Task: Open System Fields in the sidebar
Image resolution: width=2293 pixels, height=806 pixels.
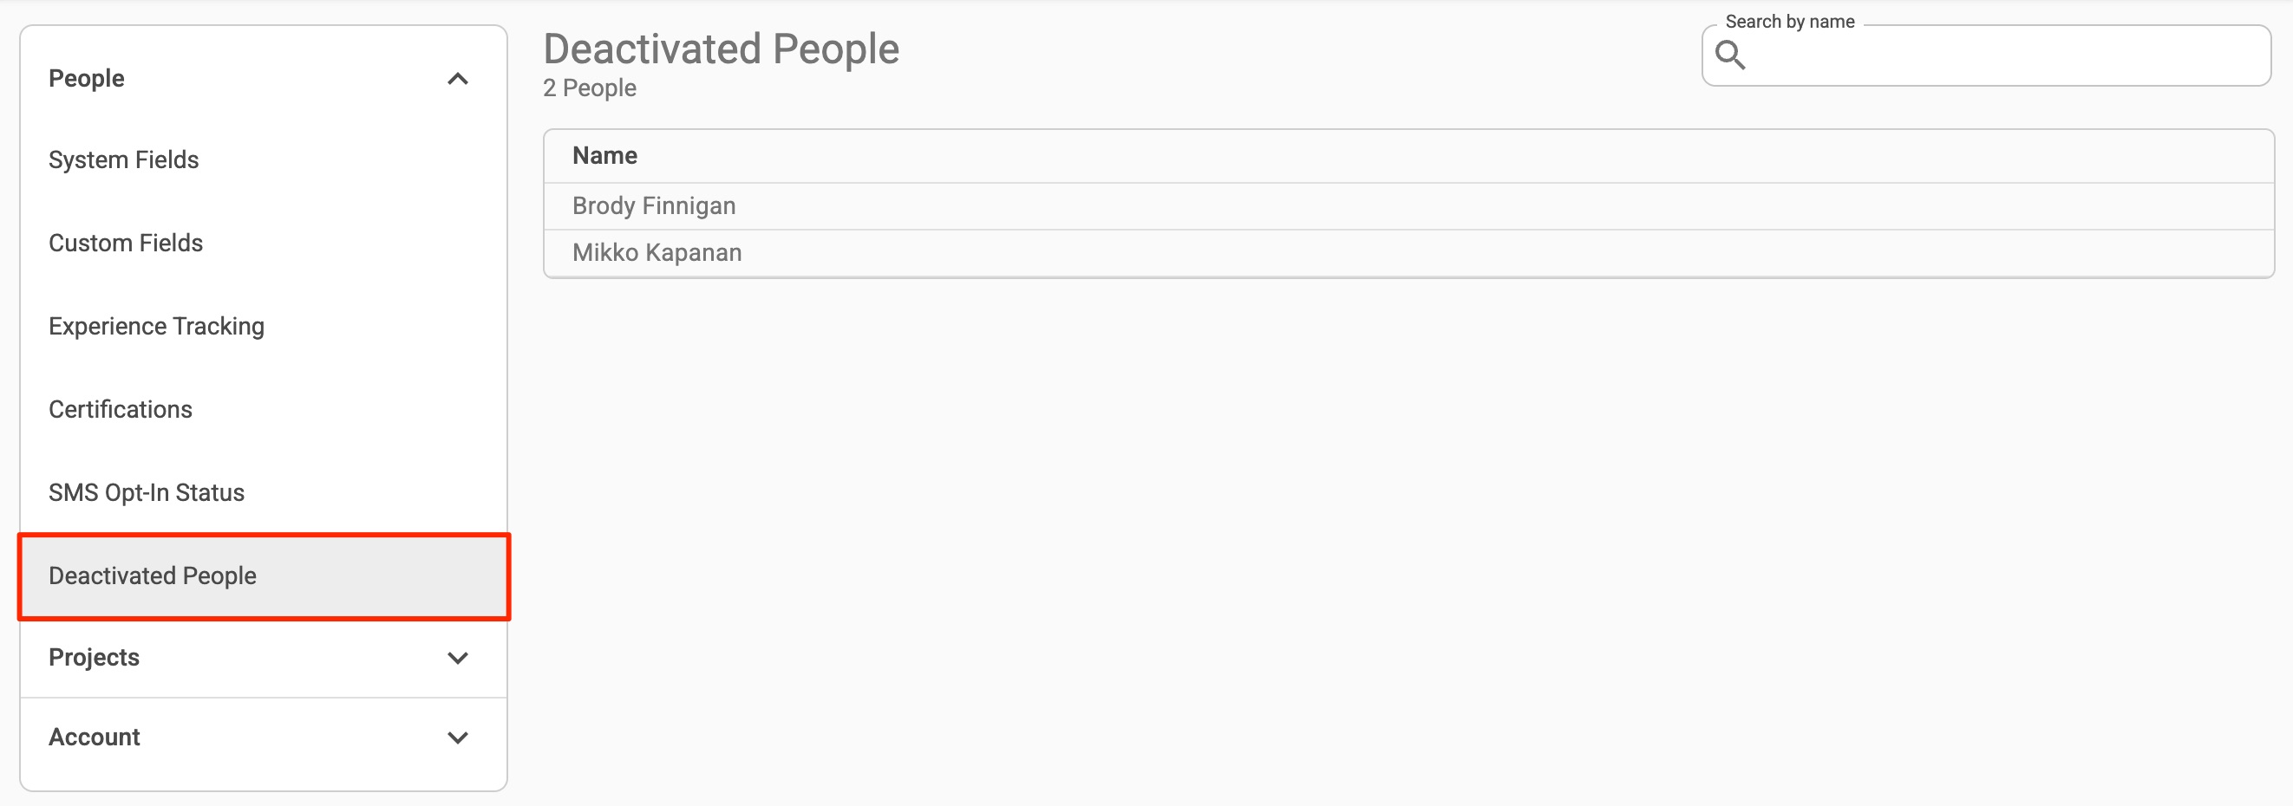Action: (x=124, y=160)
